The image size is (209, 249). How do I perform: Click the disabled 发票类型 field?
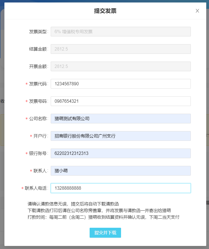pos(121,31)
